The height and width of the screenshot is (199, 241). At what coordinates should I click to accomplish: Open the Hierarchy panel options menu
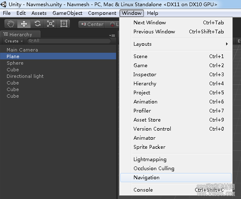coord(112,35)
